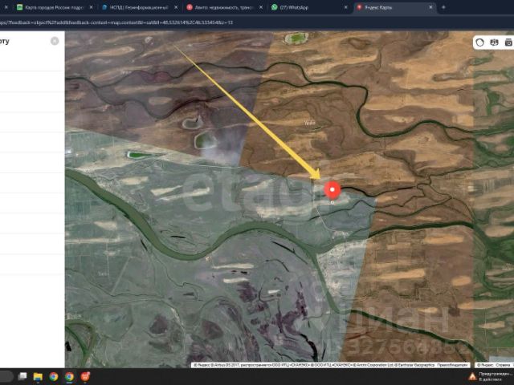Open Task View in the taskbar
514x385 pixels.
pyautogui.click(x=22, y=376)
